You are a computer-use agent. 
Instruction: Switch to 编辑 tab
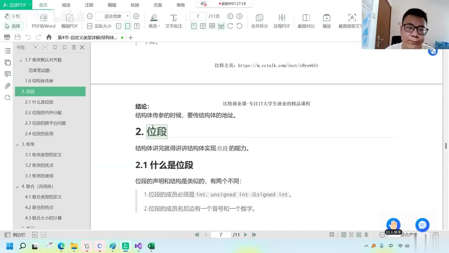112,5
